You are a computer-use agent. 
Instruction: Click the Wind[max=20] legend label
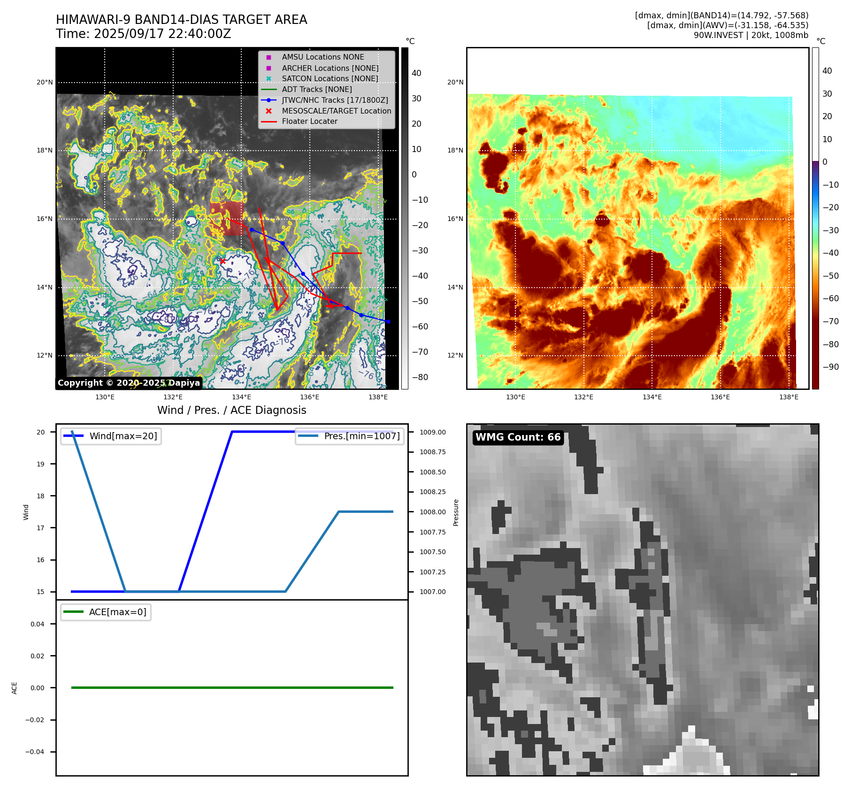tap(123, 436)
